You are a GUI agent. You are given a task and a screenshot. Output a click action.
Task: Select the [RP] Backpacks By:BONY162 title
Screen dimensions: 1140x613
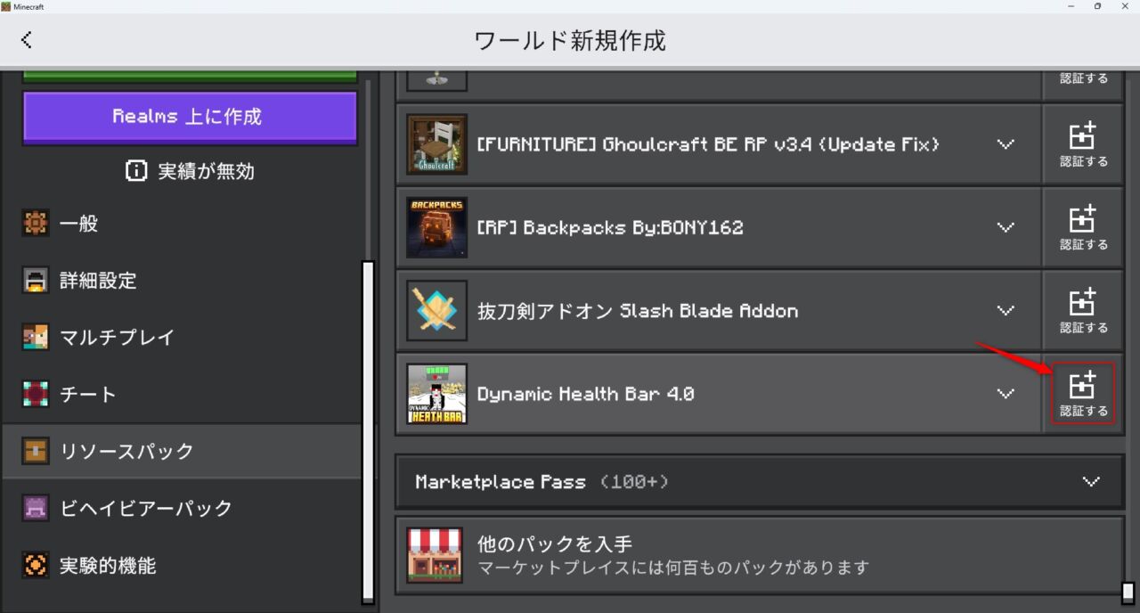tap(610, 227)
